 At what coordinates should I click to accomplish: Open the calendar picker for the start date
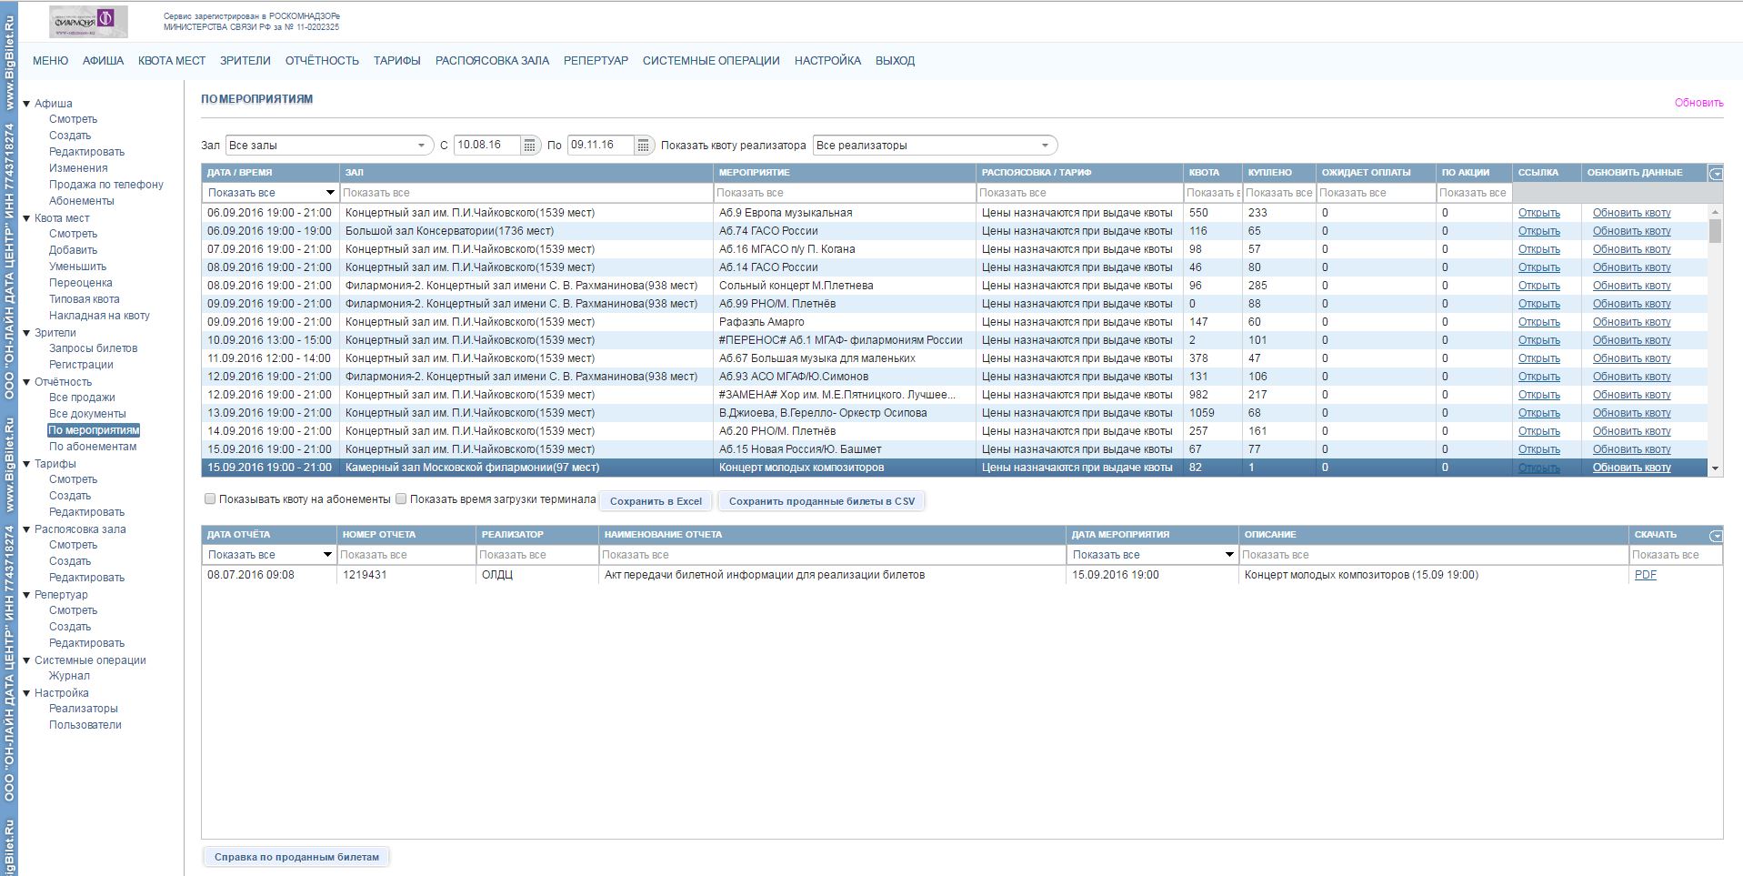click(x=529, y=146)
